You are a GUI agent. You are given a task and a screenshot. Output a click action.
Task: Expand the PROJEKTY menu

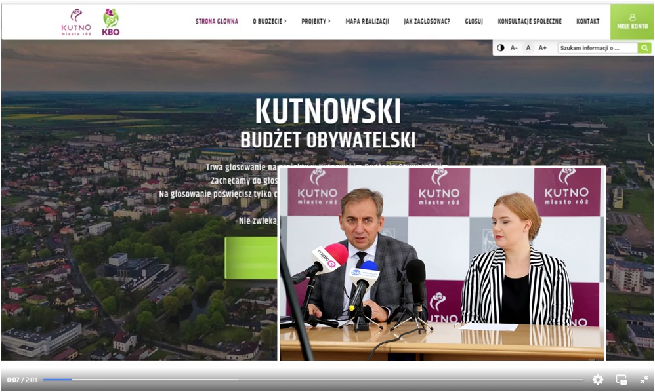[316, 22]
